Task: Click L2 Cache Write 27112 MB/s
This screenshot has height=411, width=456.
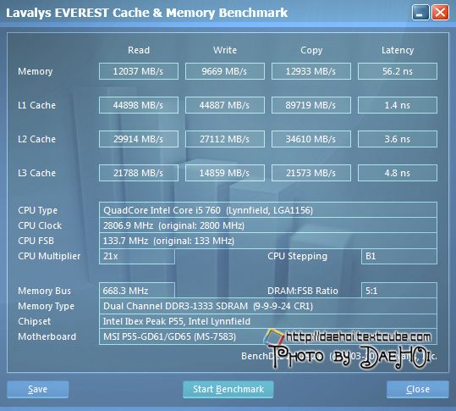Action: (225, 139)
